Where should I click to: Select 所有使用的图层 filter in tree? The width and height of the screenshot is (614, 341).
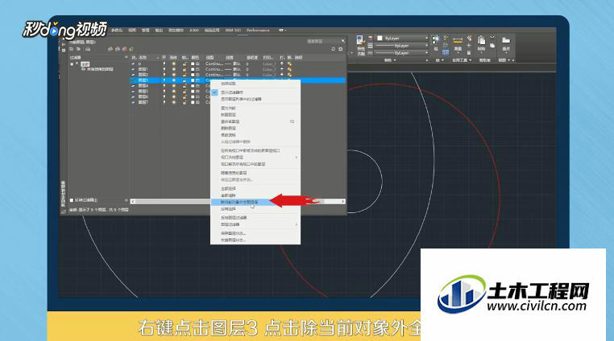[x=99, y=69]
